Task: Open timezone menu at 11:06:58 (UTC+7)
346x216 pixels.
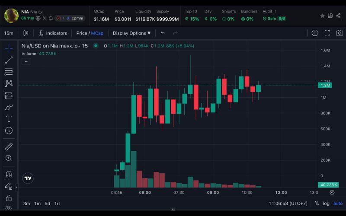Action: click(288, 203)
